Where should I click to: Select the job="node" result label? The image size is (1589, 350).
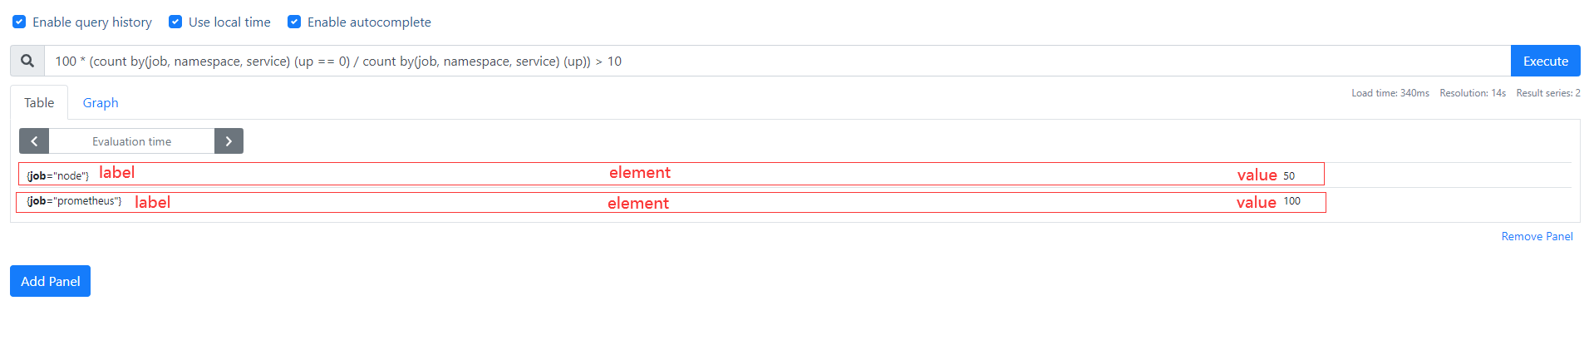tap(57, 175)
